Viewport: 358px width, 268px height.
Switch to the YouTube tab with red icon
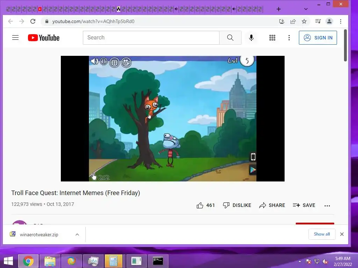coord(40,9)
